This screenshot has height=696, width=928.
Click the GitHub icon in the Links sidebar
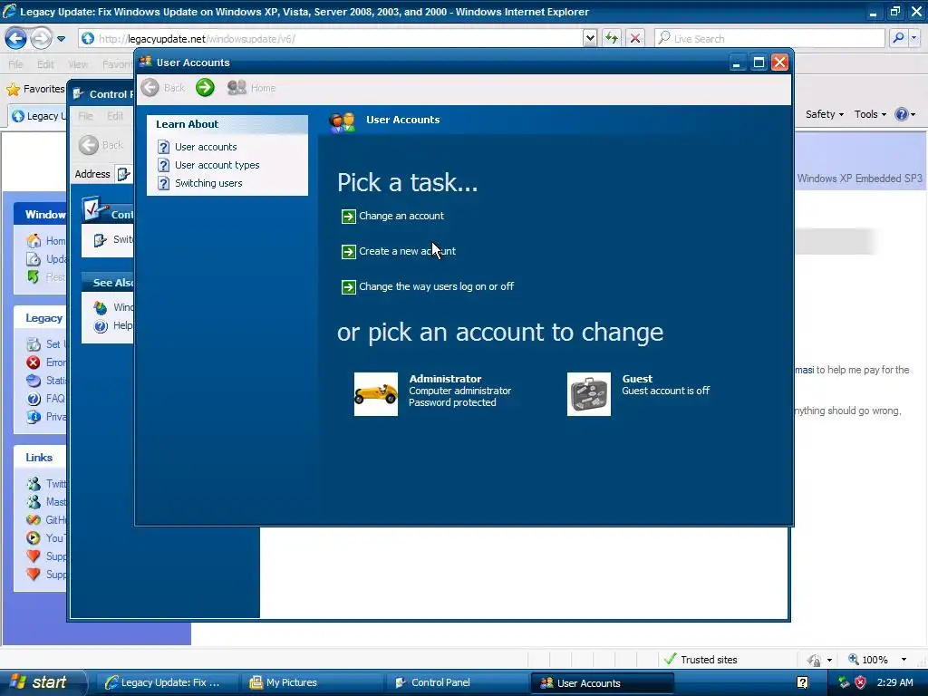click(x=34, y=520)
